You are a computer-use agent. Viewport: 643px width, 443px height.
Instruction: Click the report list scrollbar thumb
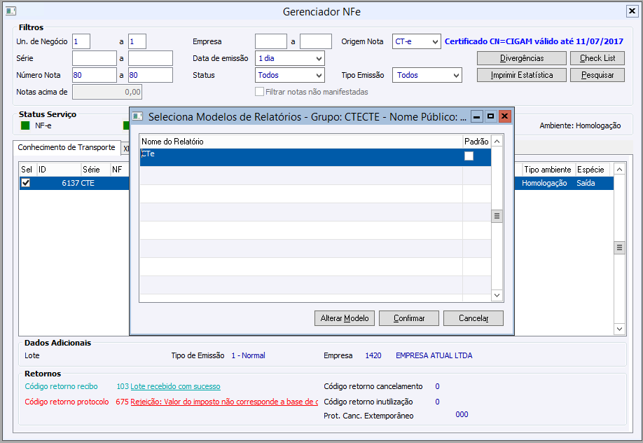(497, 216)
